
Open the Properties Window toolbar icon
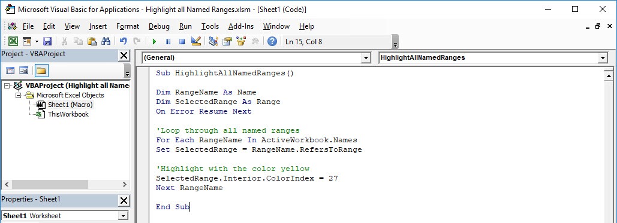point(227,41)
